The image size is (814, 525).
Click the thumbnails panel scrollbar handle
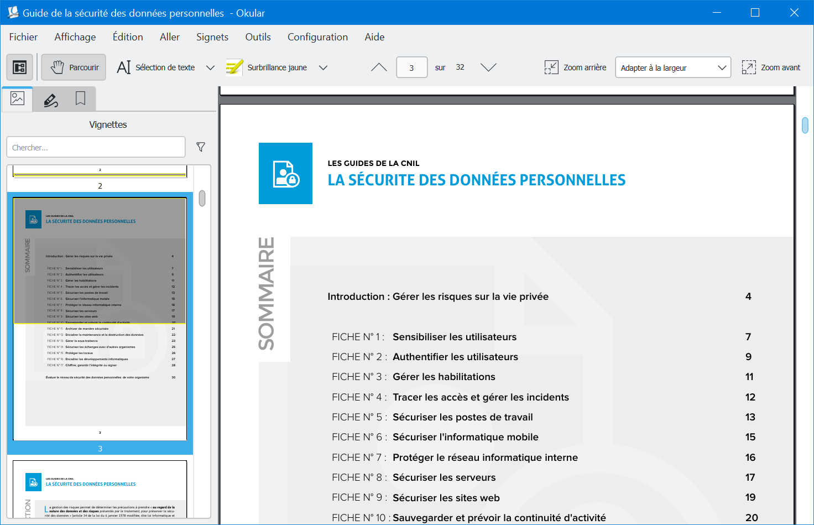point(202,198)
